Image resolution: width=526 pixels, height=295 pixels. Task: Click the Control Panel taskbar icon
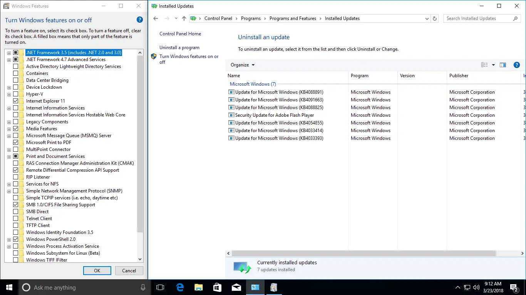pos(255,287)
